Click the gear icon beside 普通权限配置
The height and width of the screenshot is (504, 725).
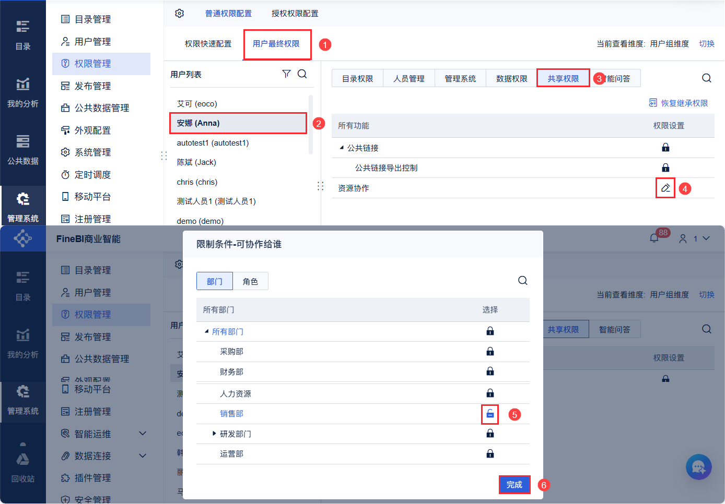tap(179, 13)
